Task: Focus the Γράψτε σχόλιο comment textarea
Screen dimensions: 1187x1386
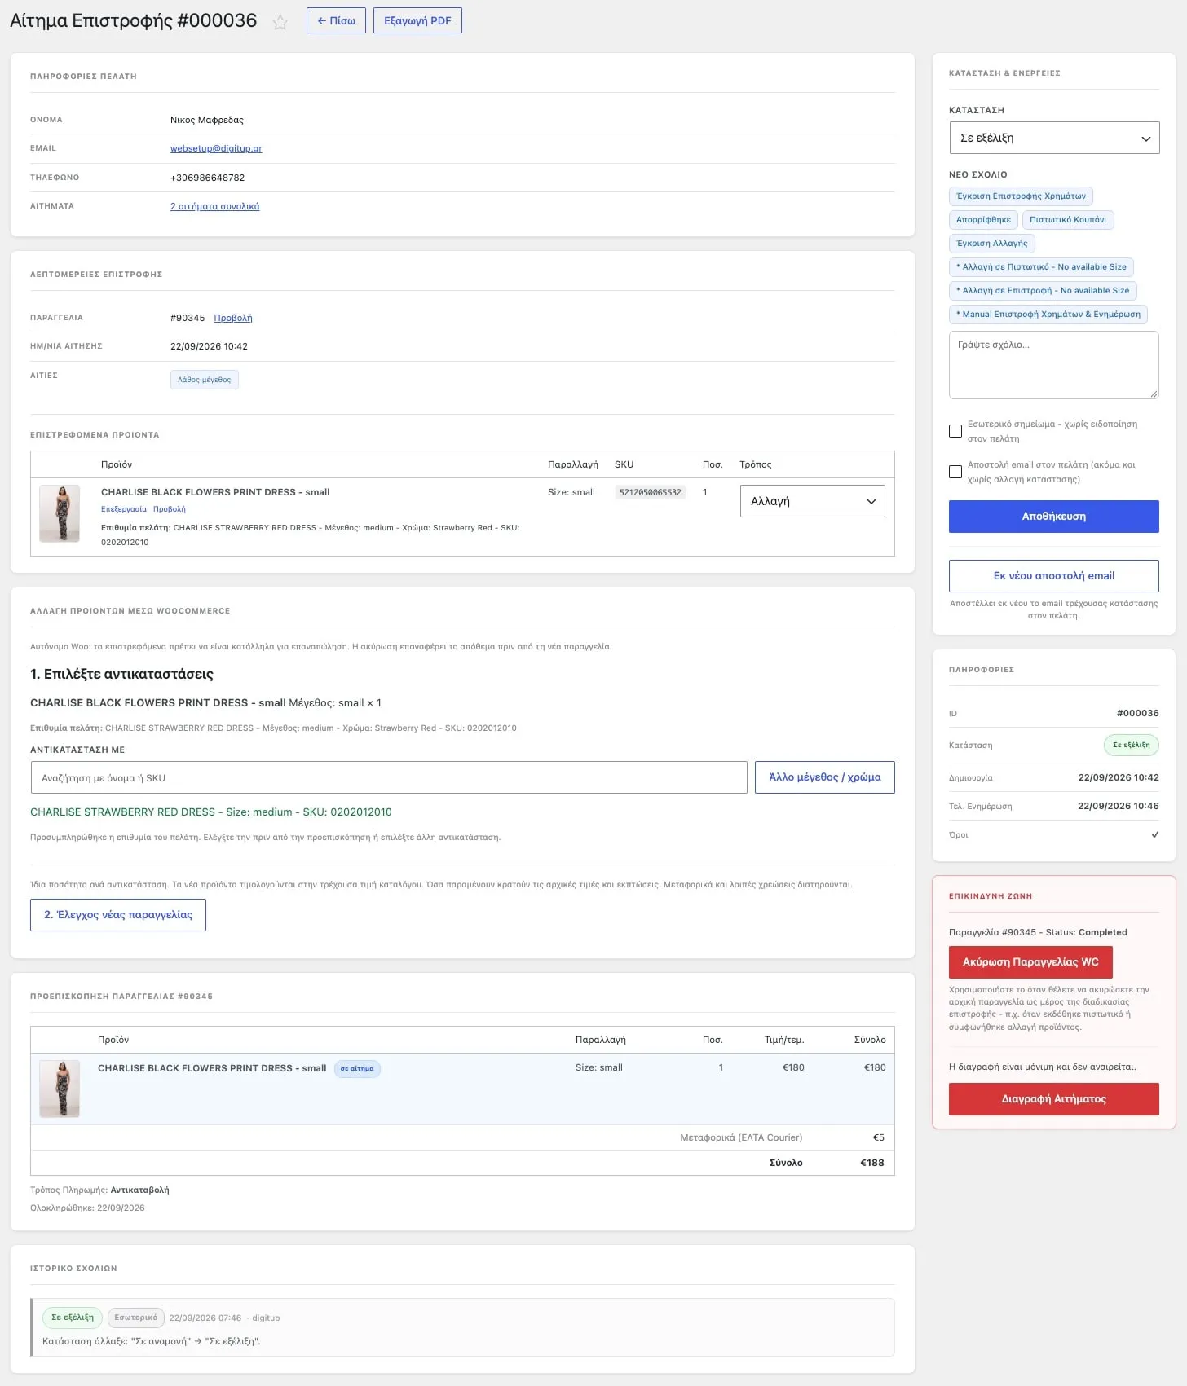Action: pyautogui.click(x=1054, y=365)
